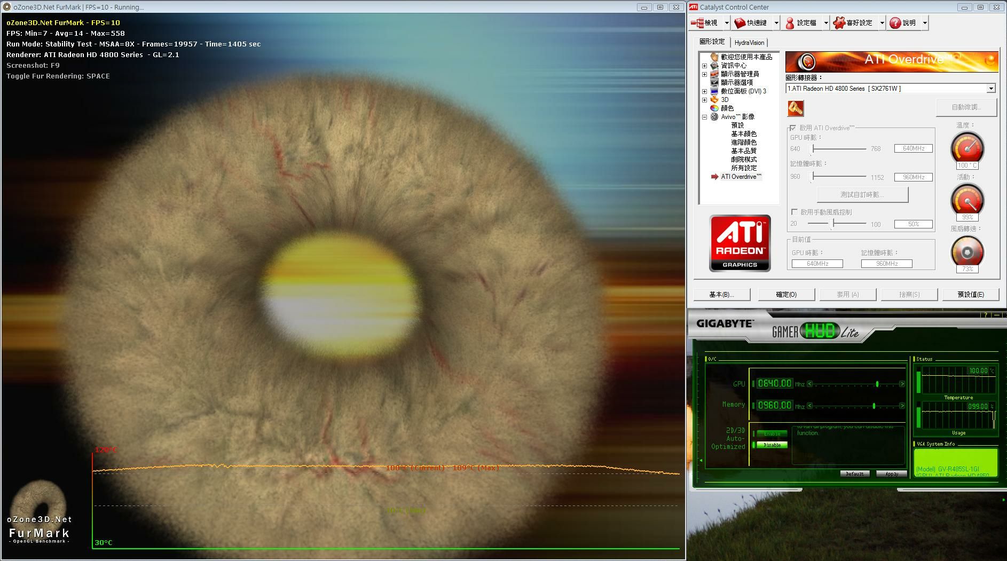Click the ATI Radeon Graphics logo

(x=739, y=243)
